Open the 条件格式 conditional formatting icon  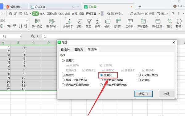(38, 21)
